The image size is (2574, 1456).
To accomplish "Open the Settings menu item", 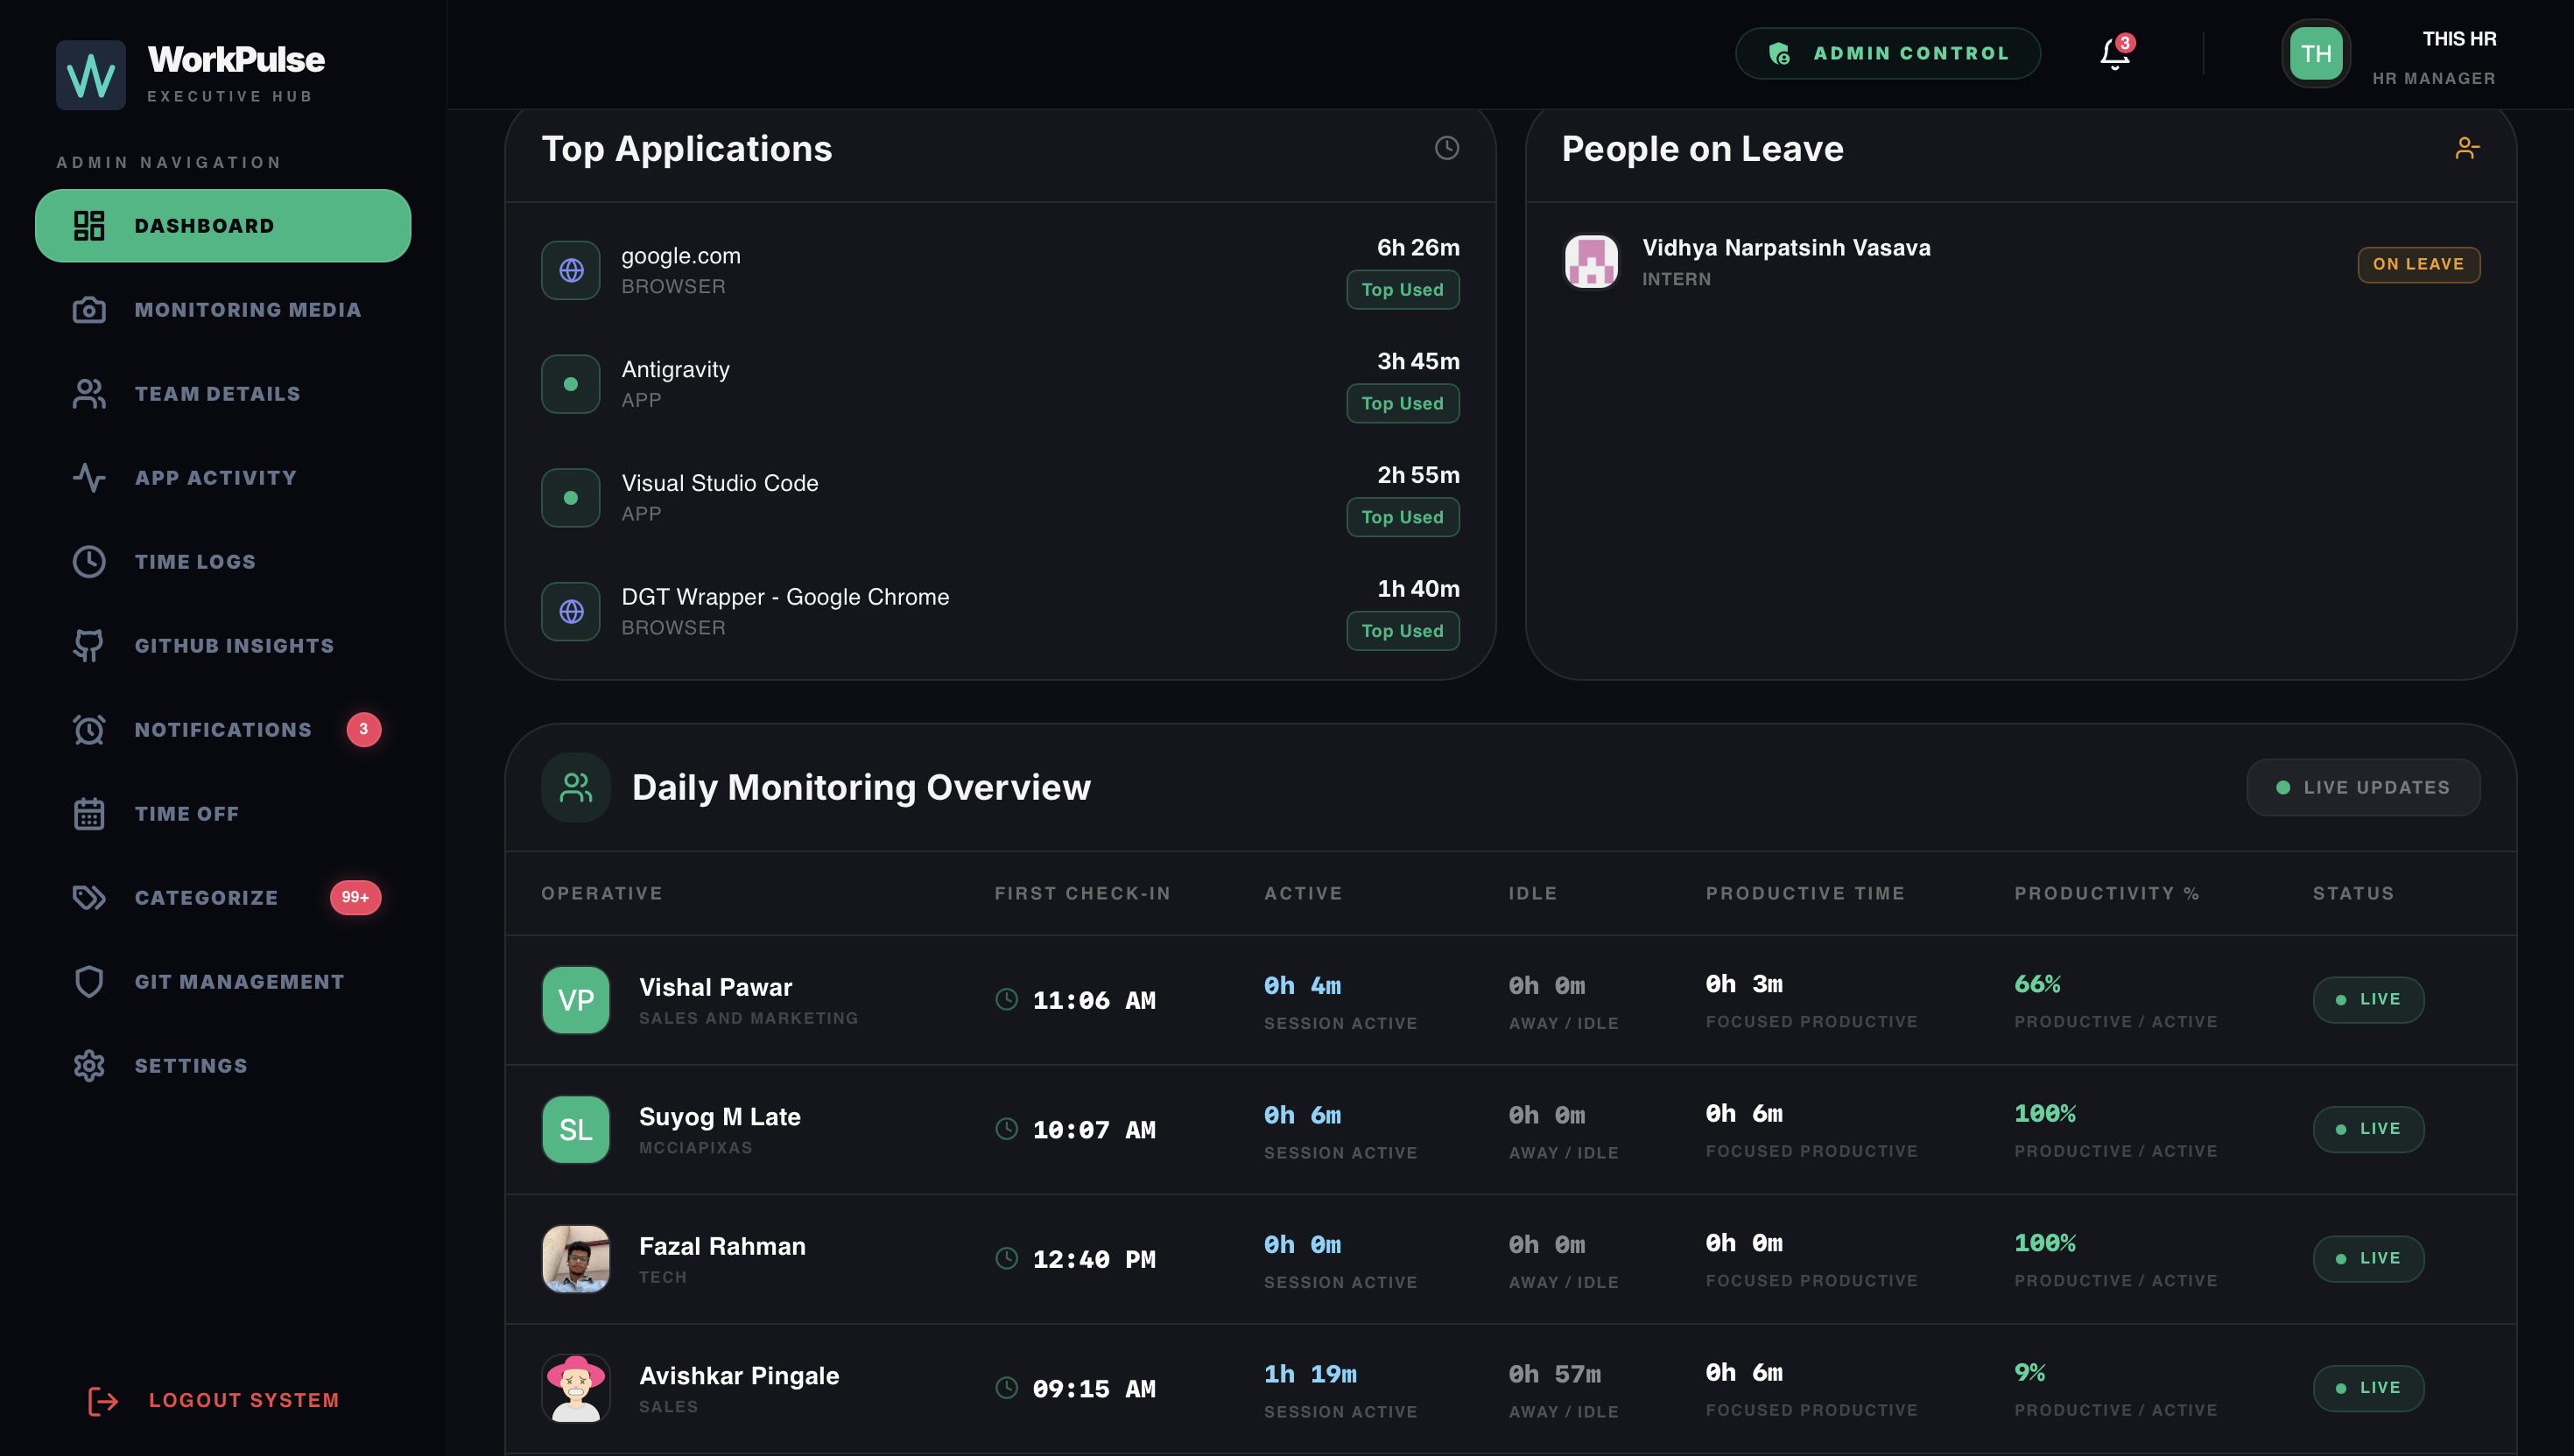I will (223, 1066).
